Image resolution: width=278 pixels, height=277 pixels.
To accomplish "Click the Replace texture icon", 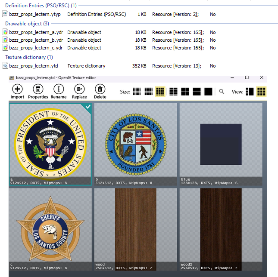I will 79,89.
